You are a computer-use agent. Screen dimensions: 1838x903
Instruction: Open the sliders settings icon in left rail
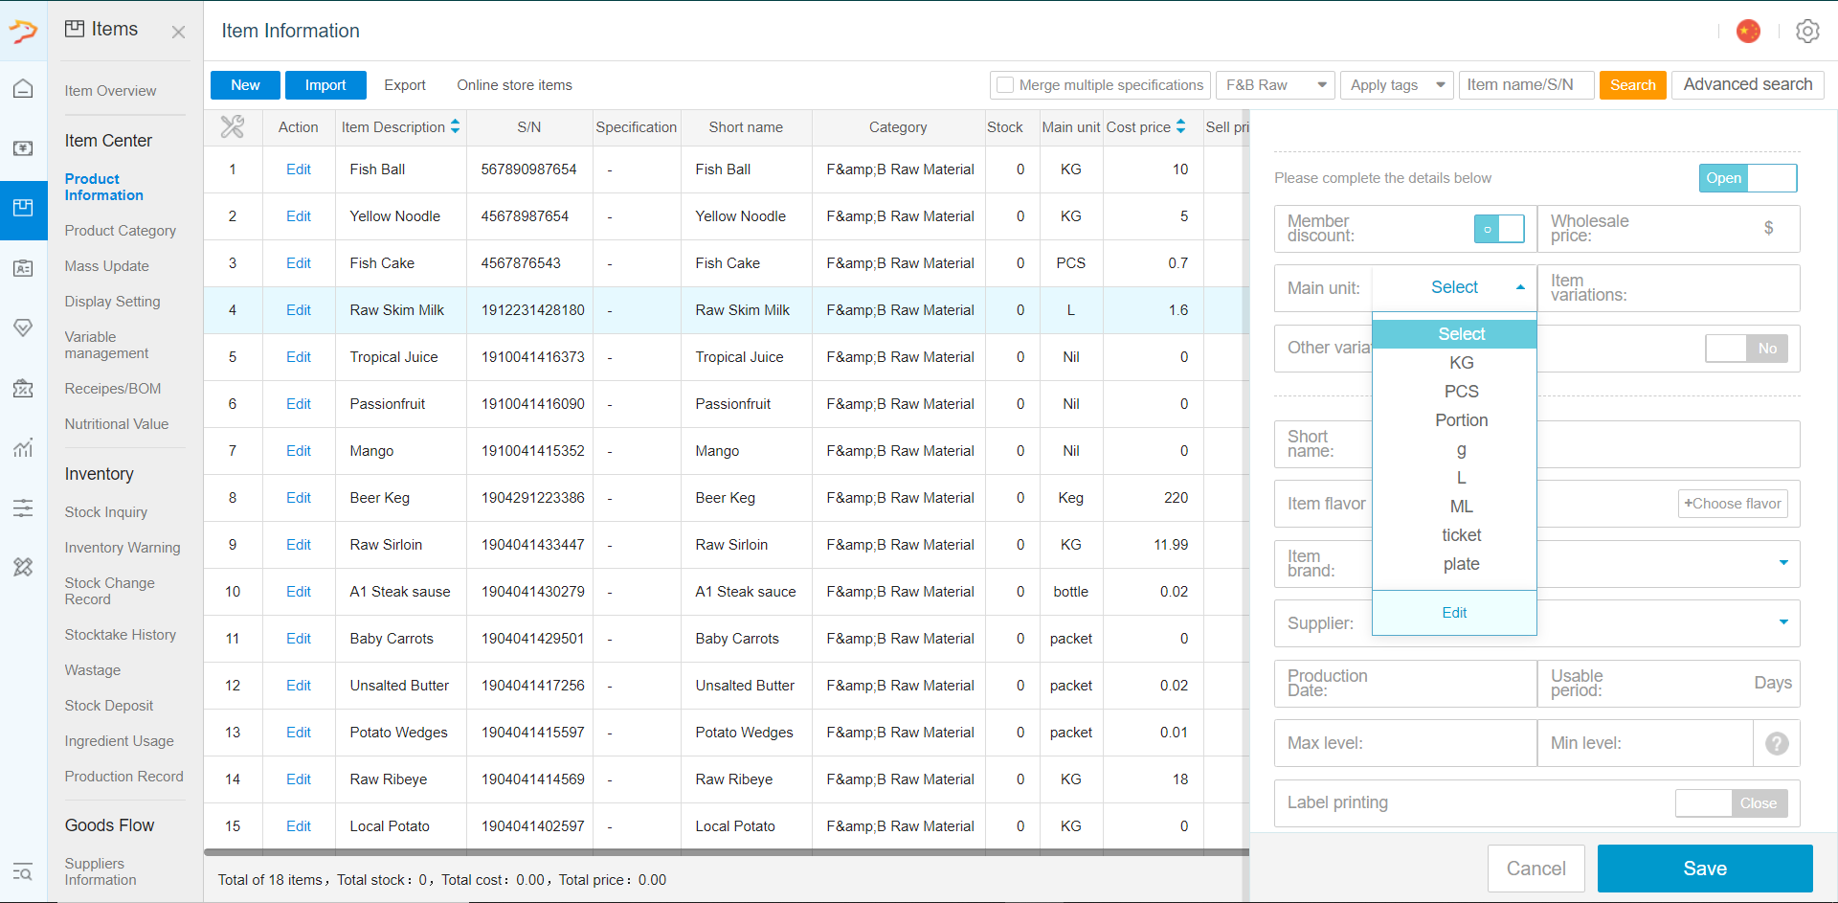coord(23,508)
